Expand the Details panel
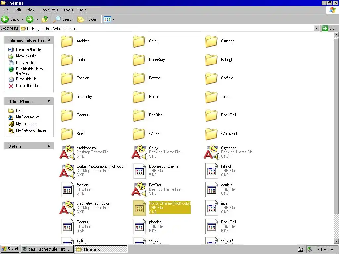 49,146
